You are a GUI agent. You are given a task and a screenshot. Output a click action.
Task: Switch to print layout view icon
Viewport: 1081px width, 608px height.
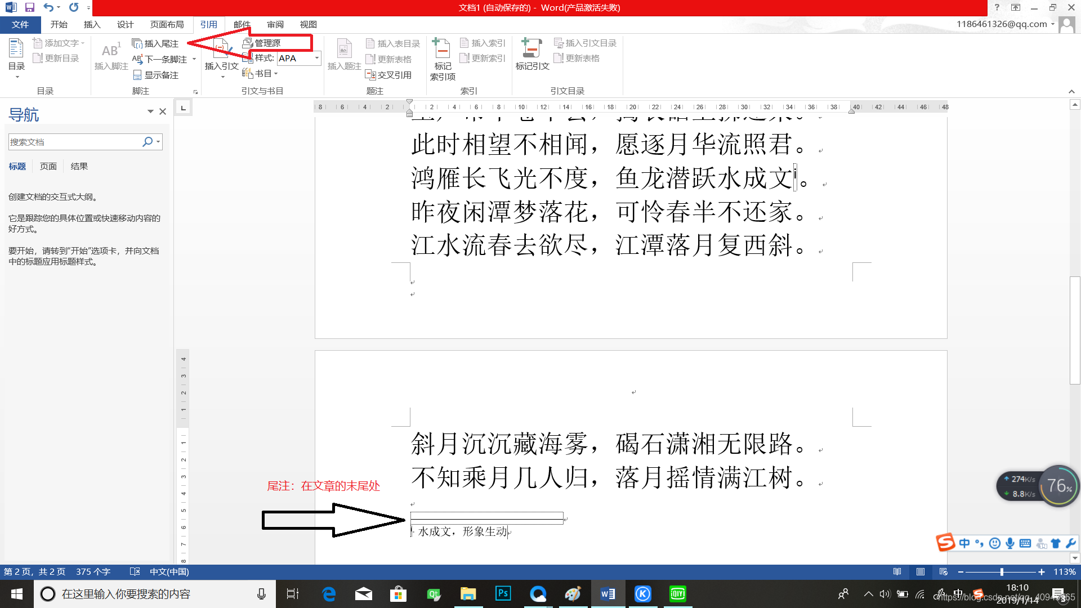click(921, 571)
